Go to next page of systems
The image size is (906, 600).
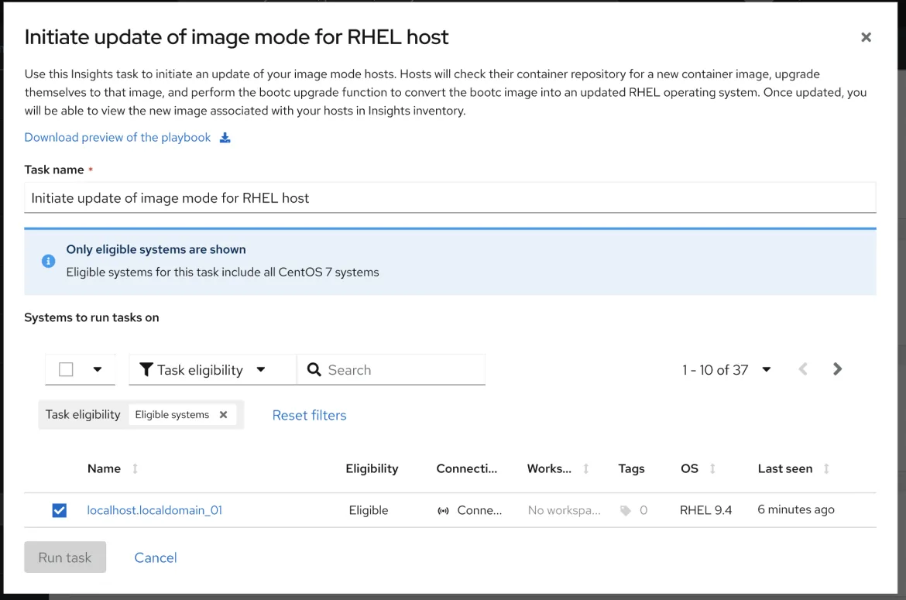[837, 369]
